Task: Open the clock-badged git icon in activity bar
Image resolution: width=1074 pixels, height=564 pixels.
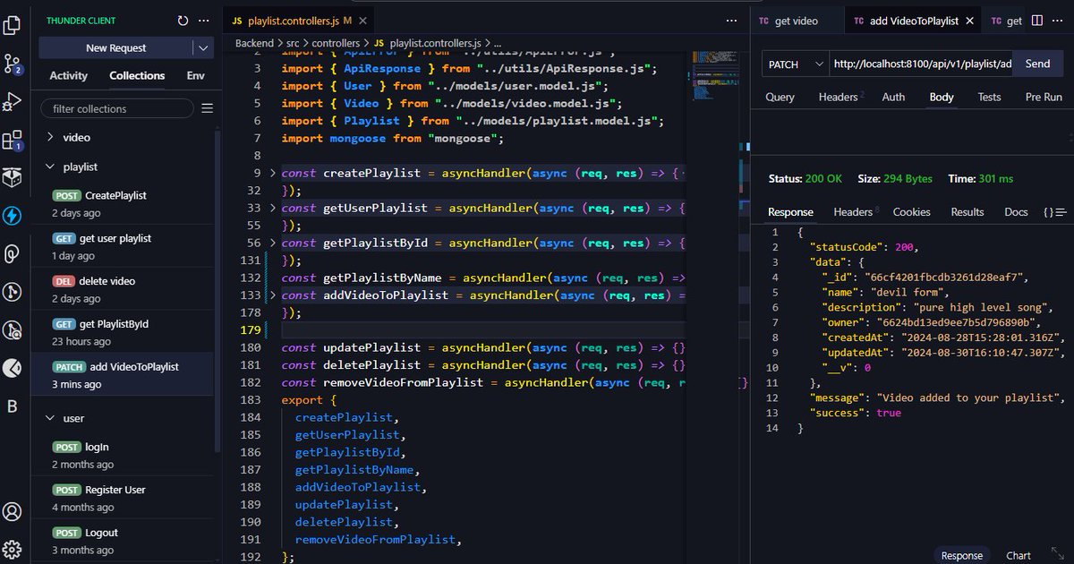Action: coord(13,330)
